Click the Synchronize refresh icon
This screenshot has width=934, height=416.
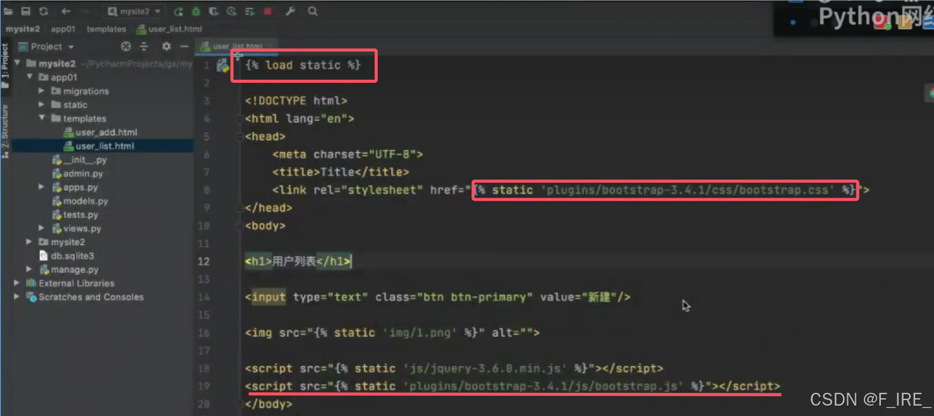point(43,11)
